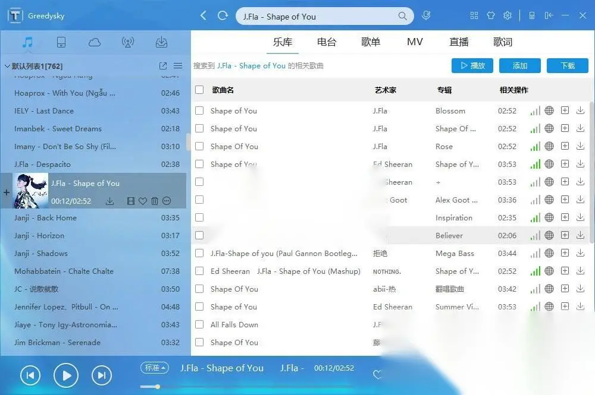
Task: Toggle the select-all checkbox in header
Action: 199,90
